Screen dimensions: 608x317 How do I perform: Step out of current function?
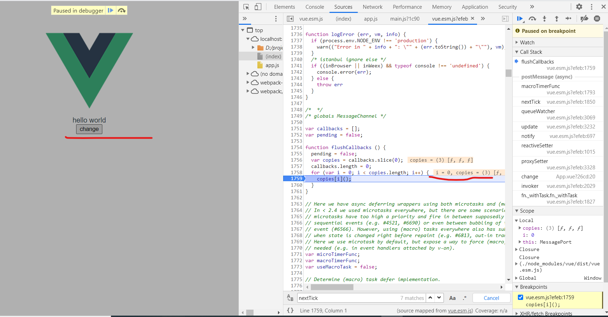tap(557, 19)
